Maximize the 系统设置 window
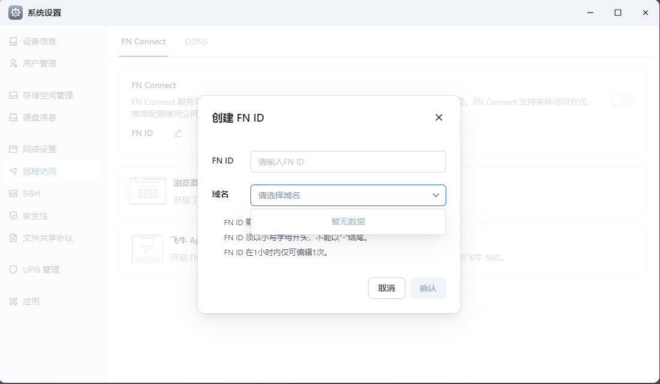 click(618, 13)
